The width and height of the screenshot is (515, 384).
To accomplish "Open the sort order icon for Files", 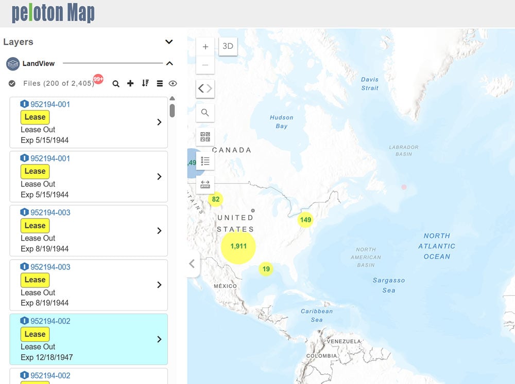I will (x=145, y=83).
